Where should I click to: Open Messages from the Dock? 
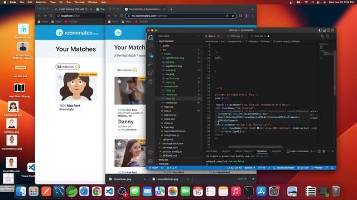135,191
